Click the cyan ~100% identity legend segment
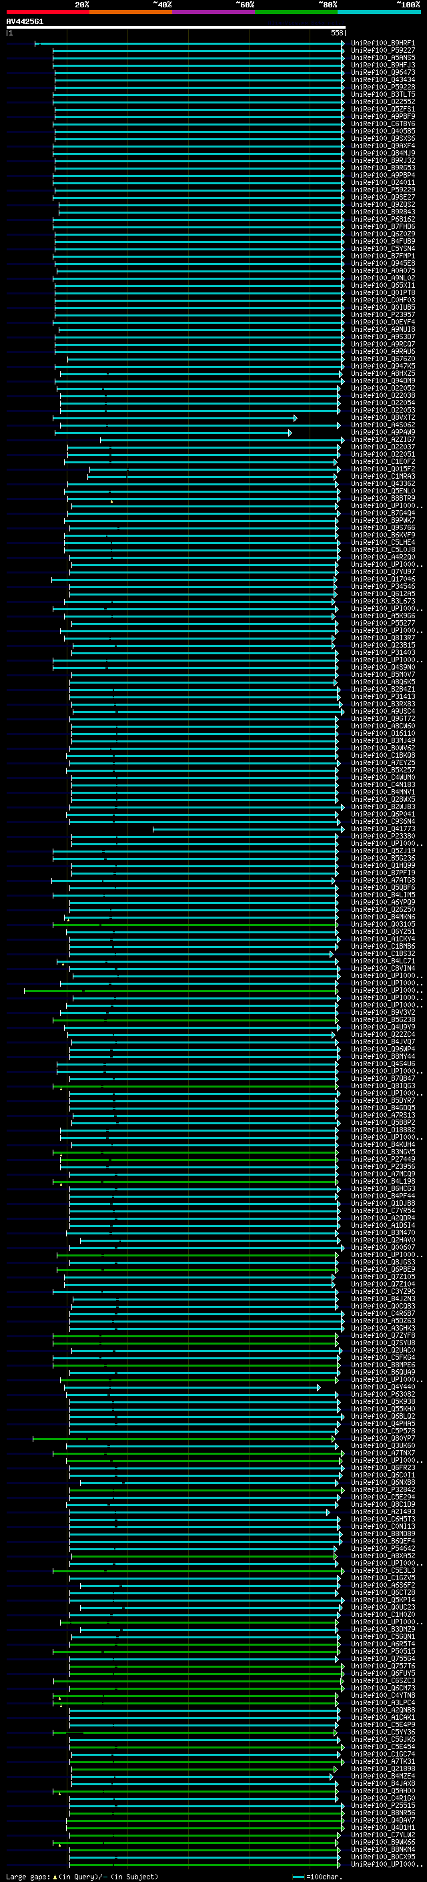Image resolution: width=427 pixels, height=1882 pixels. pos(379,12)
